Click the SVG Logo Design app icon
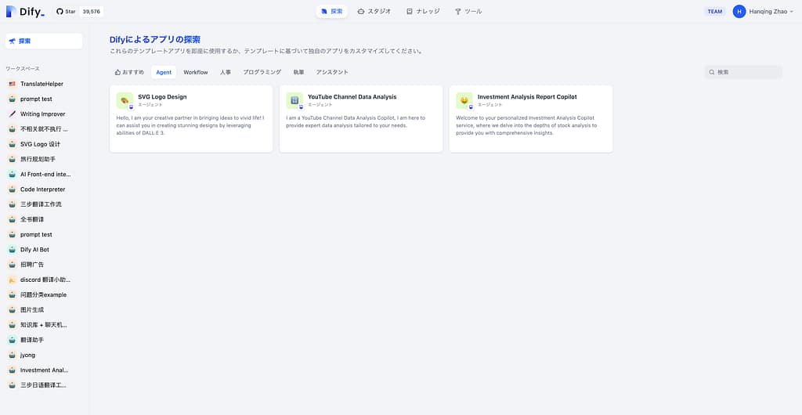The height and width of the screenshot is (415, 802). (125, 100)
